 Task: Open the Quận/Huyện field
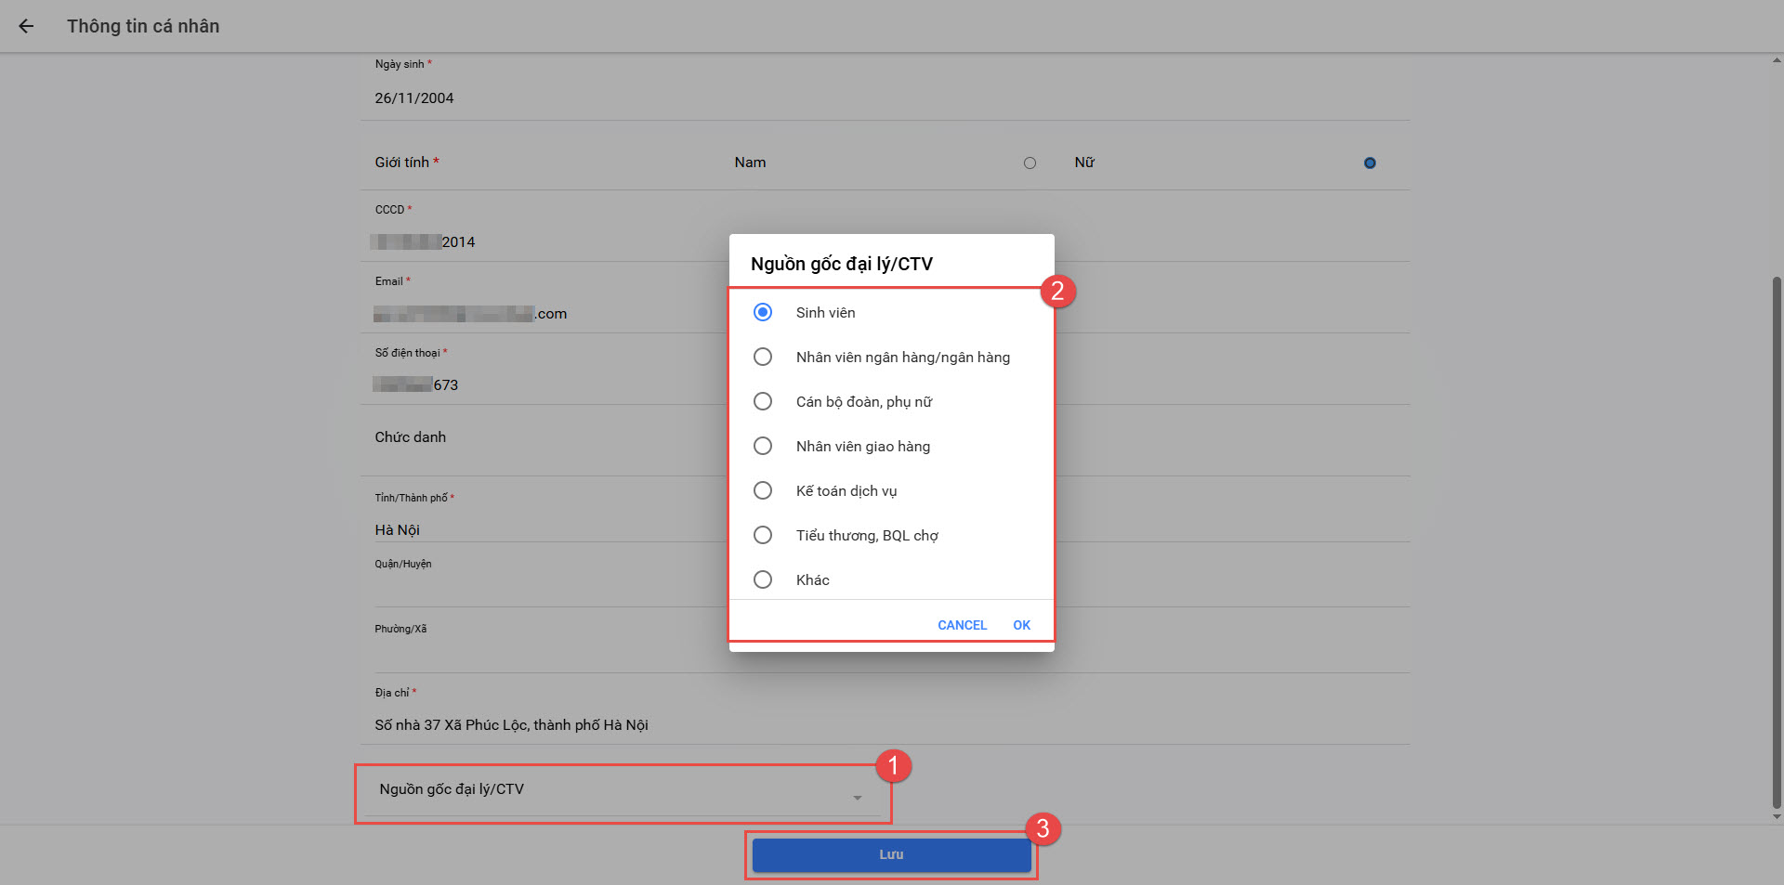pyautogui.click(x=548, y=590)
